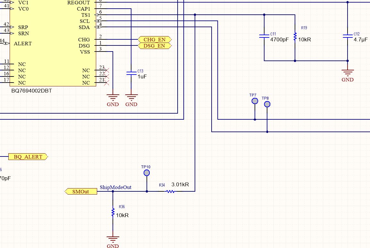Viewport: 370px width, 248px height.
Task: Click the CHG pin name
Action: tap(84, 40)
